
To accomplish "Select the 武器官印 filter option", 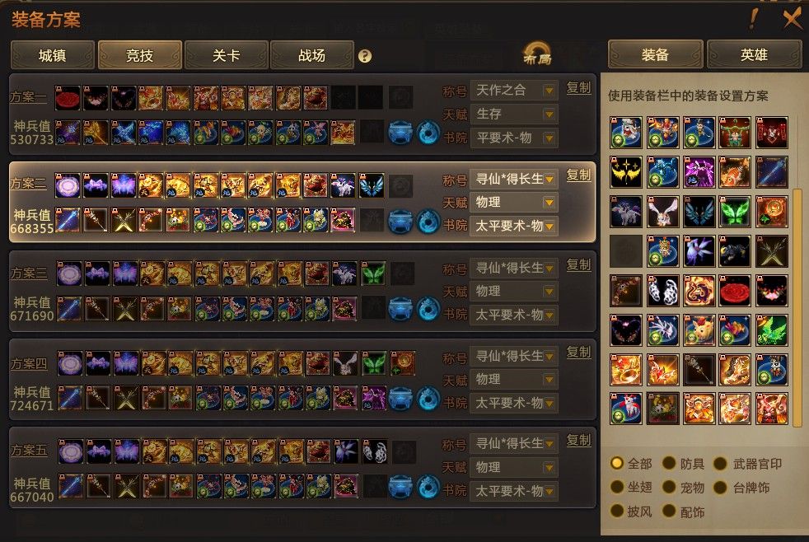I will 720,463.
